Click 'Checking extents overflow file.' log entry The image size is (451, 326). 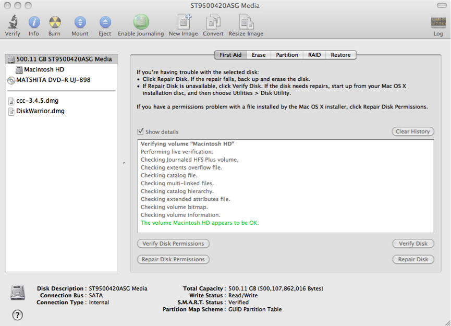(181, 167)
